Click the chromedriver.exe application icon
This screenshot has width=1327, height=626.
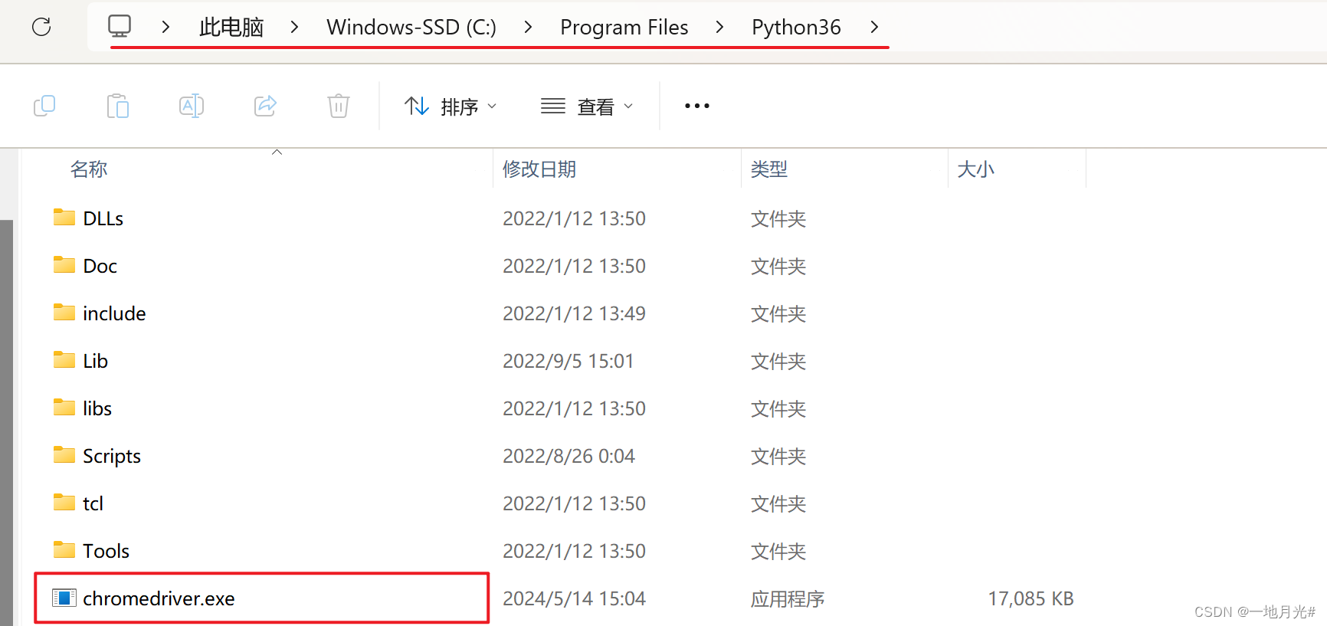coord(65,598)
